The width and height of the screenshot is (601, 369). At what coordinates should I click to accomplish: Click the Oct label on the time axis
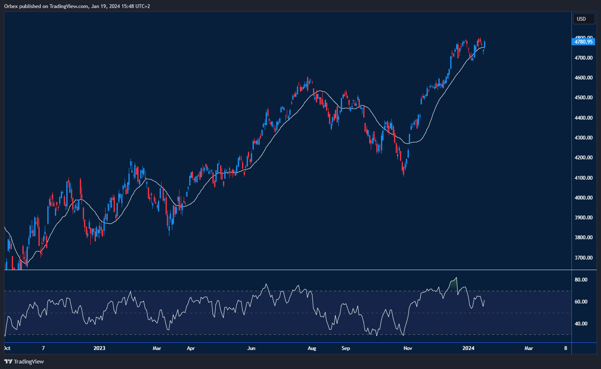[x=7, y=348]
